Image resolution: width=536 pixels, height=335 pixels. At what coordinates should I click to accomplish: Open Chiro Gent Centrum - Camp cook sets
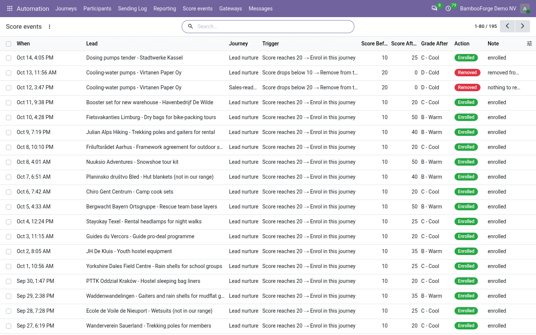coord(130,192)
